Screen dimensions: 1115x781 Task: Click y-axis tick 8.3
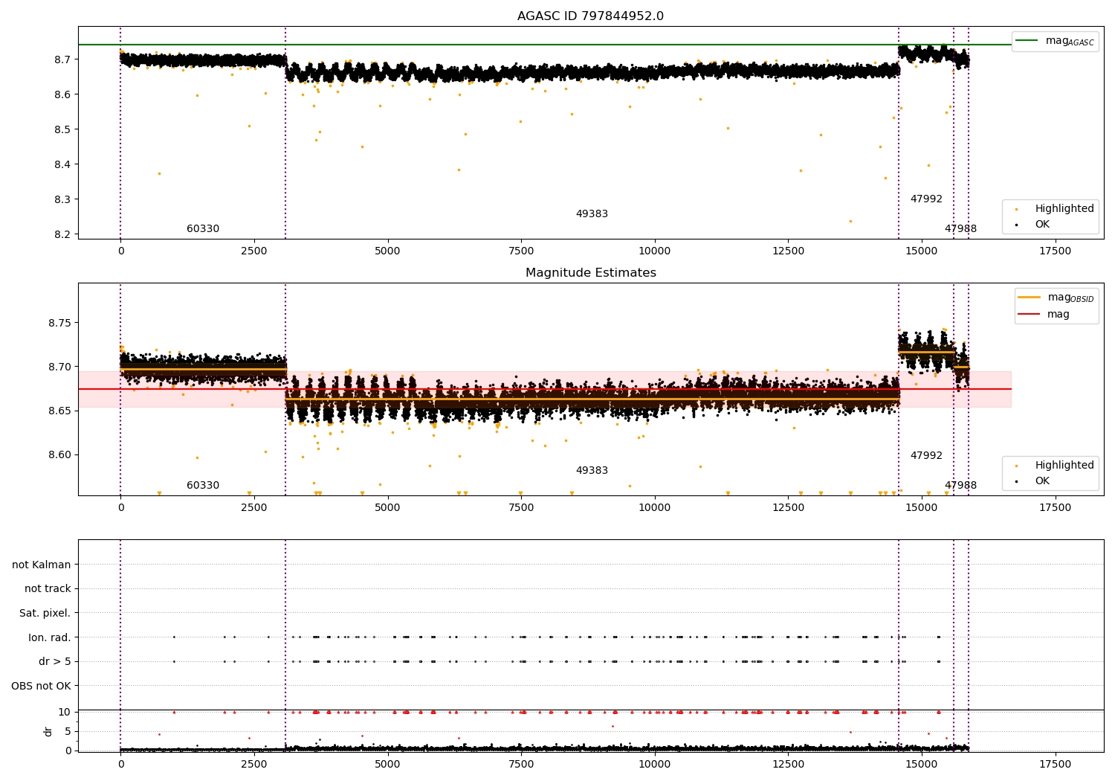[x=62, y=199]
